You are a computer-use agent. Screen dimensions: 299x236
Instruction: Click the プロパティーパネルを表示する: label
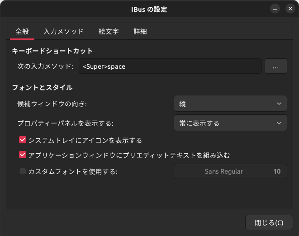pyautogui.click(x=66, y=123)
